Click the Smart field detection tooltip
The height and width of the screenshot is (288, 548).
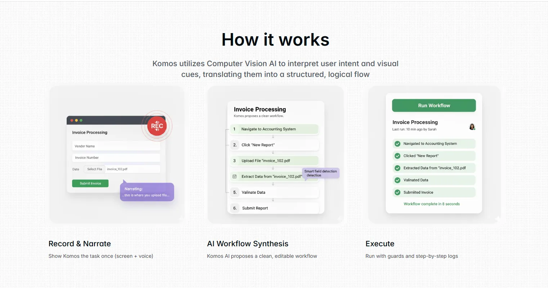320,173
